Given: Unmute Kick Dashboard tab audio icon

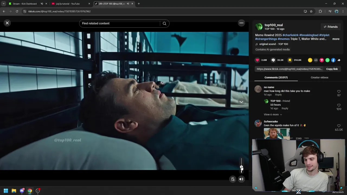Looking at the screenshot, I should point(42,4).
